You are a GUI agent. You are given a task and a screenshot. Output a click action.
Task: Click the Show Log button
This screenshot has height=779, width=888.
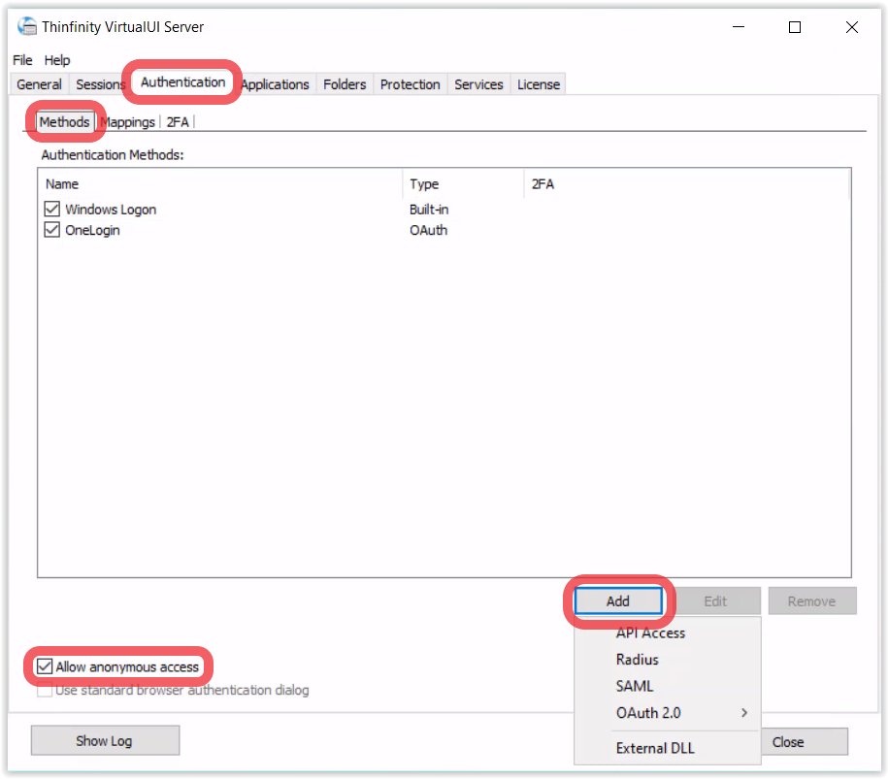point(105,740)
